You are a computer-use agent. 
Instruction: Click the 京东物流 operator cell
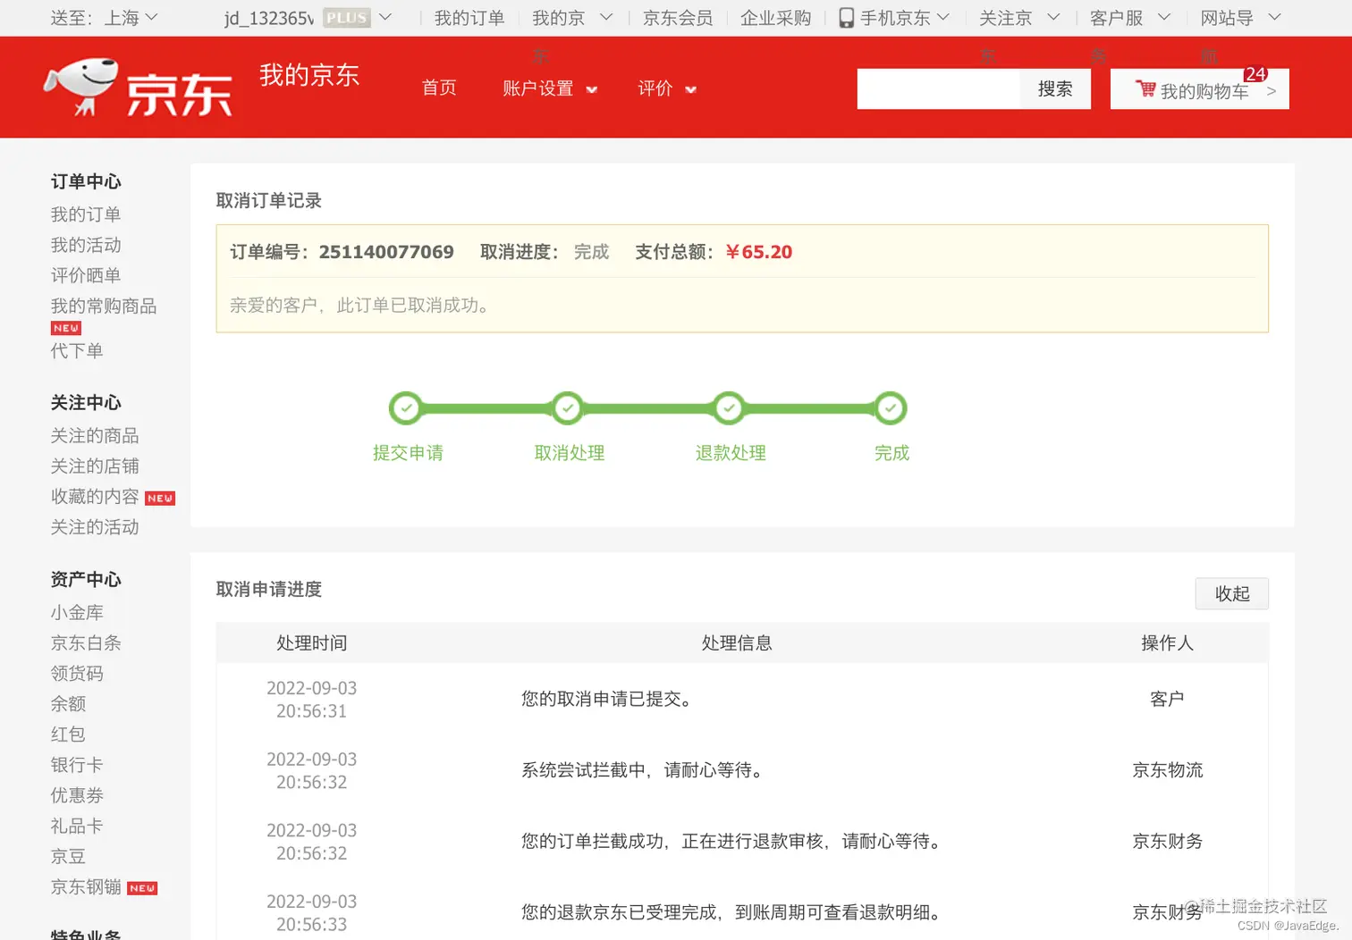point(1167,769)
